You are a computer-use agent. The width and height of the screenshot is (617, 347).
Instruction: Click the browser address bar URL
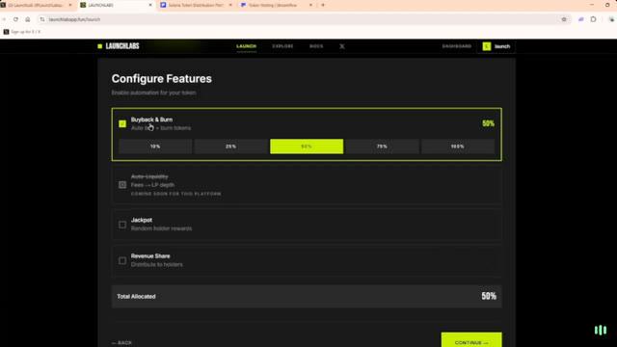(x=75, y=19)
